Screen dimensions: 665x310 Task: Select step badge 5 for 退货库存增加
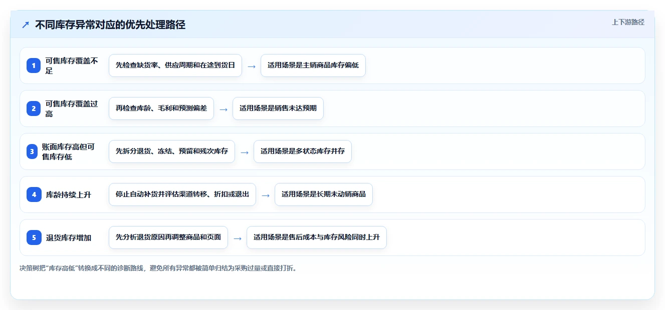34,237
